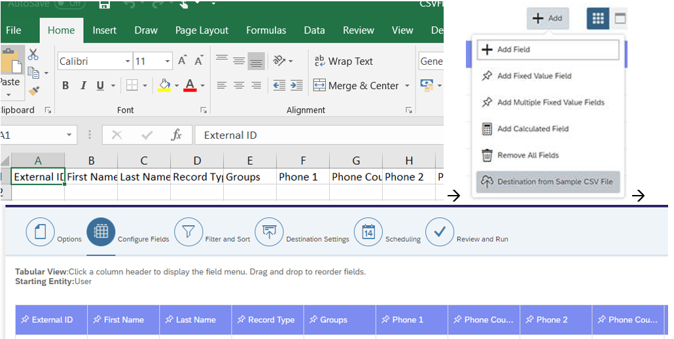This screenshot has width=674, height=339.
Task: Open the Calibri font name dropdown
Action: coord(128,62)
